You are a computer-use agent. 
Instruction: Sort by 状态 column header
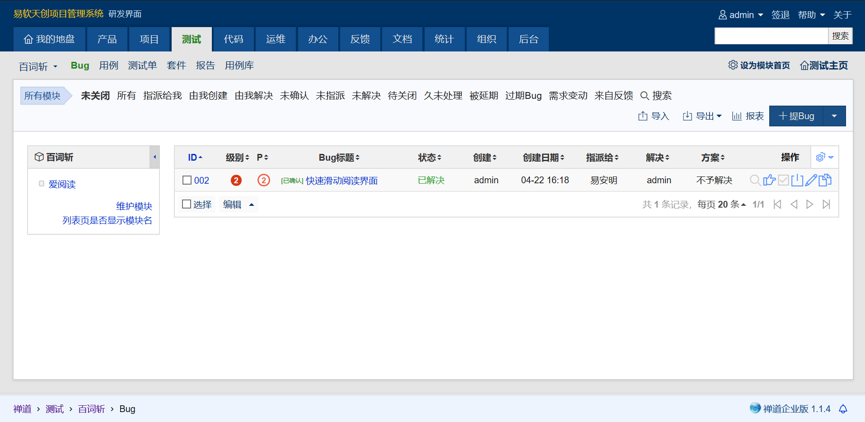click(429, 158)
